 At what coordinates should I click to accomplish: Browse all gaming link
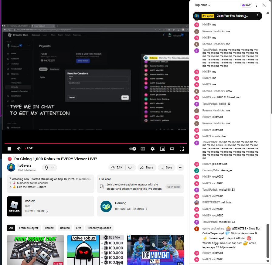pyautogui.click(x=131, y=209)
